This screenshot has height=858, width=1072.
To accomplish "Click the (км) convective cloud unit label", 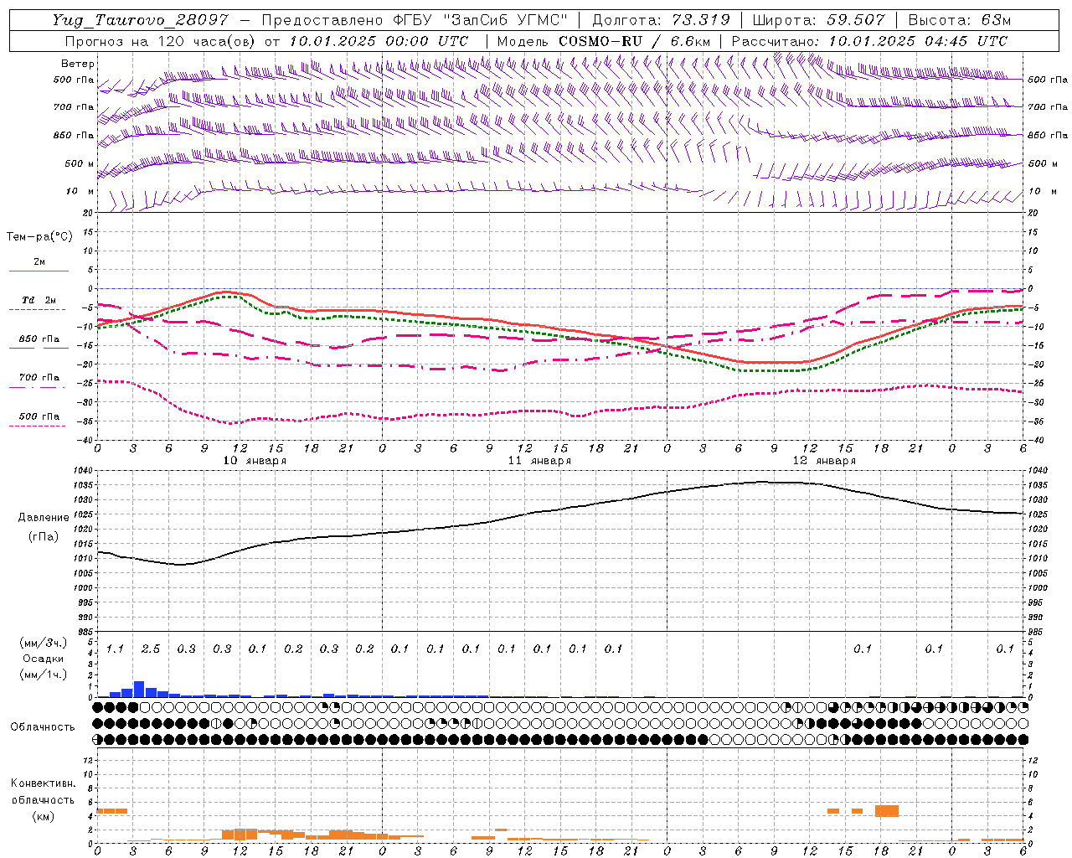I will tap(44, 815).
